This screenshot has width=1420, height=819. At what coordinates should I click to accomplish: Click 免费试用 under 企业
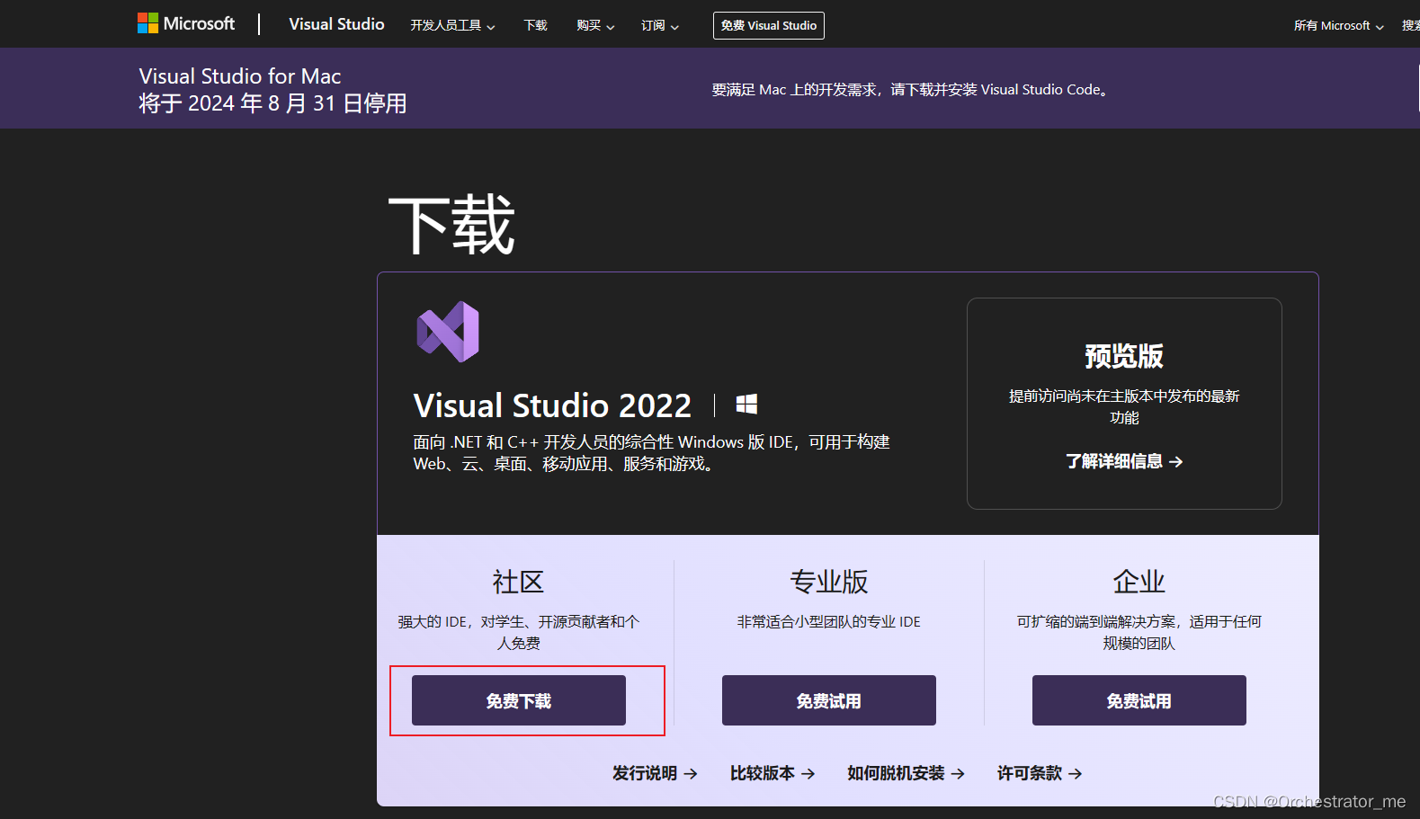tap(1139, 700)
